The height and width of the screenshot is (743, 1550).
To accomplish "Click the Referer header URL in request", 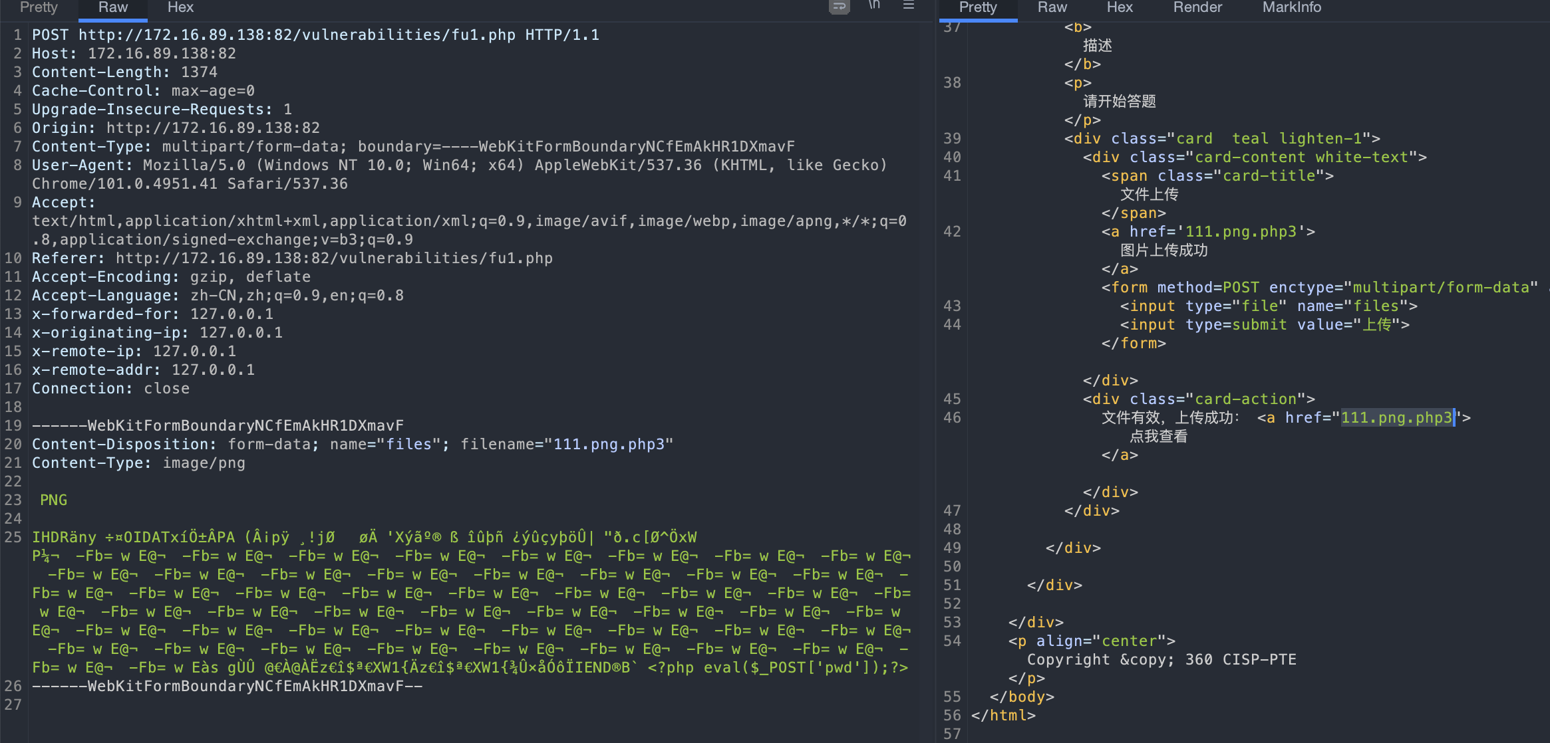I will [334, 259].
